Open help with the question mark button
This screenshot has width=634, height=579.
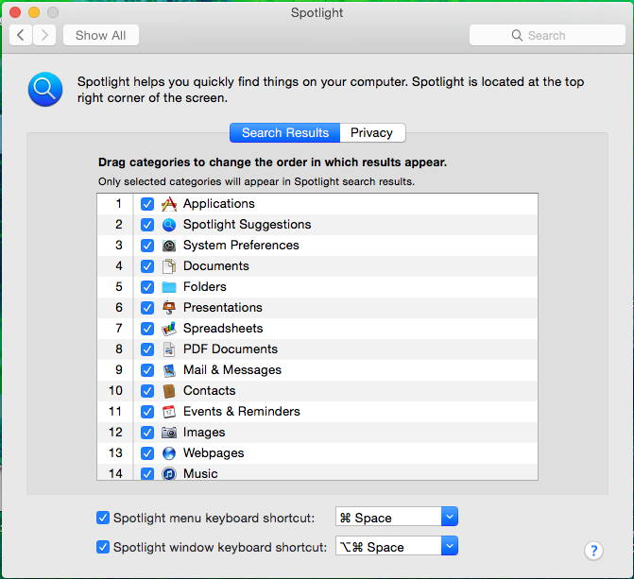[593, 551]
